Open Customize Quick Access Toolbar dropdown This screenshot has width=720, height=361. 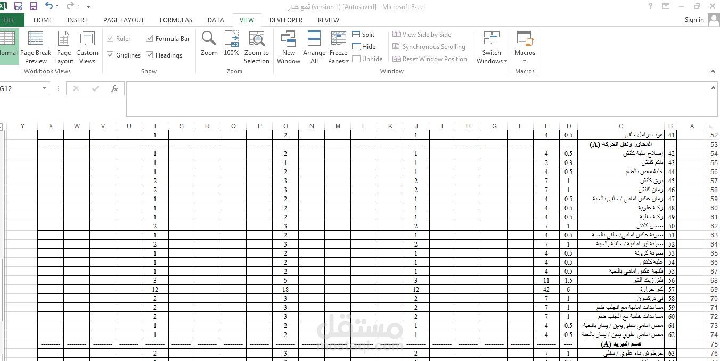point(88,7)
